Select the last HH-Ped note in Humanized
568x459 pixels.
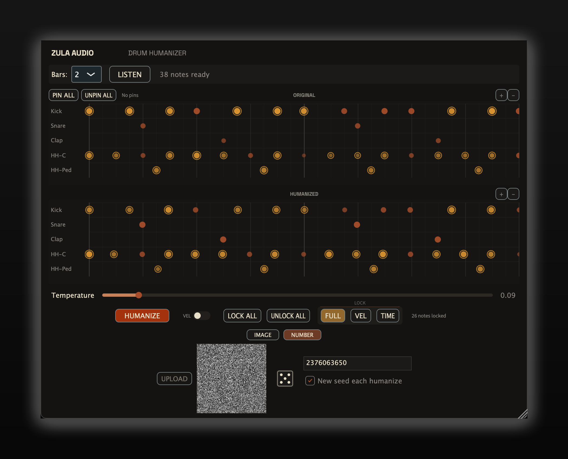[x=480, y=269]
